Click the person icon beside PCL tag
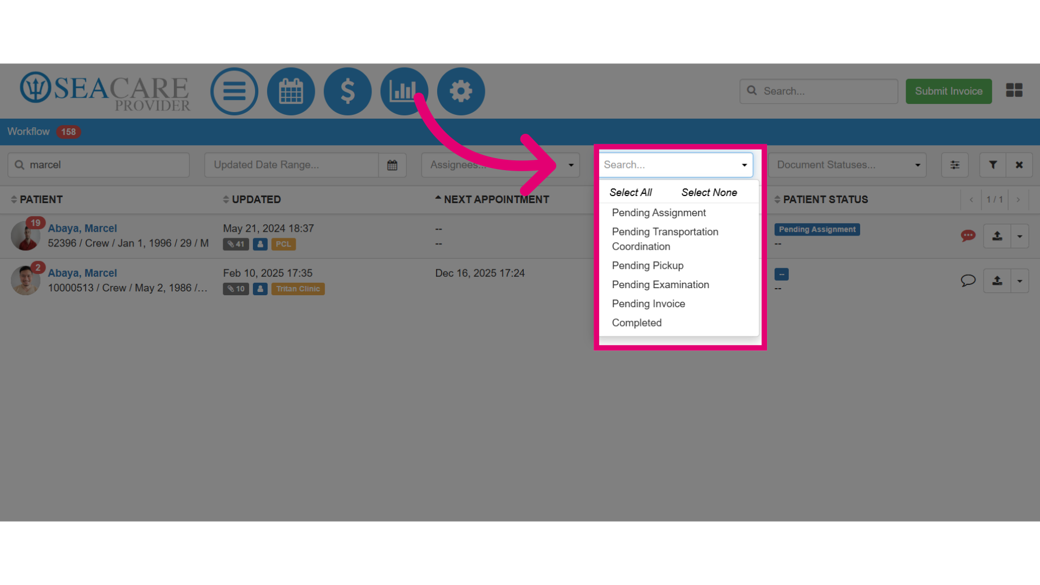Viewport: 1040px width, 585px height. (x=260, y=244)
